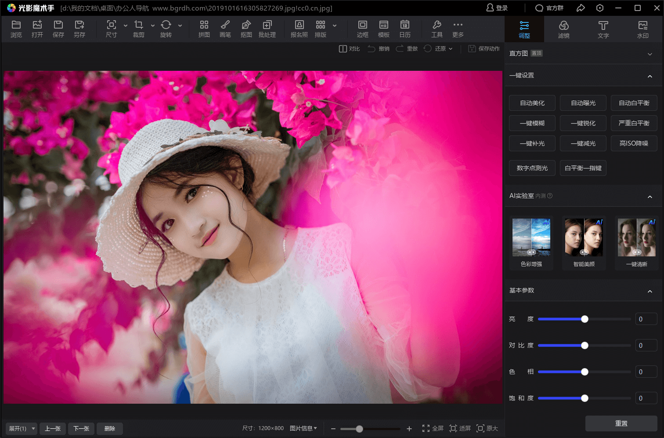Image resolution: width=664 pixels, height=438 pixels.
Task: Switch to the 水印 watermark tab
Action: point(642,29)
